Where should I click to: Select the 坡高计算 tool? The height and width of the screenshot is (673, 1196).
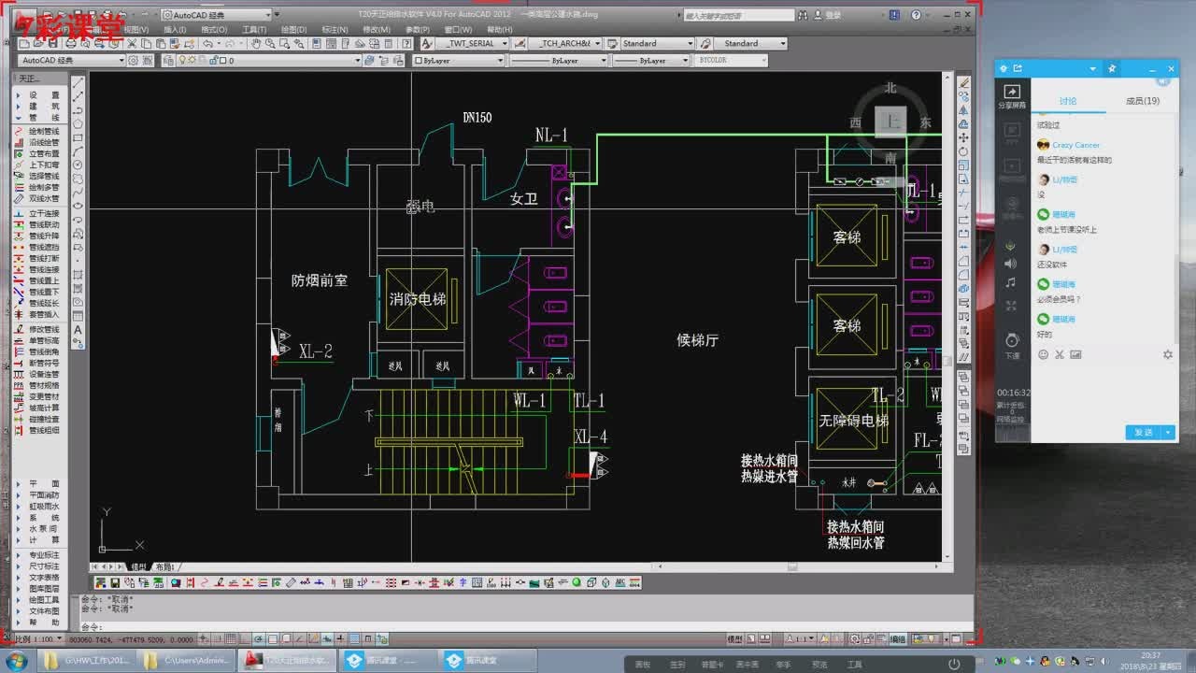pos(37,408)
